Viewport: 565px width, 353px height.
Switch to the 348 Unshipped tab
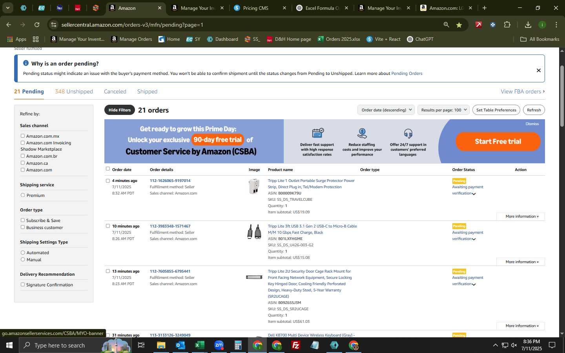click(x=74, y=91)
